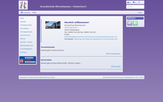Image resolution: width=163 pixels, height=102 pixels.
Task: Open Schulwegeplan in the sidebar
Action: [26, 49]
